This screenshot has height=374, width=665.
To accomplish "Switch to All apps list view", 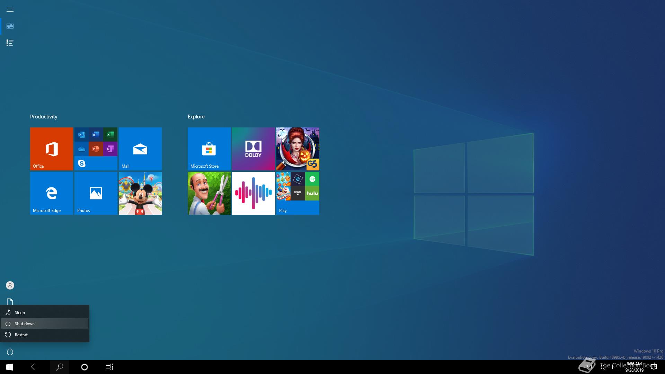I will [x=10, y=43].
